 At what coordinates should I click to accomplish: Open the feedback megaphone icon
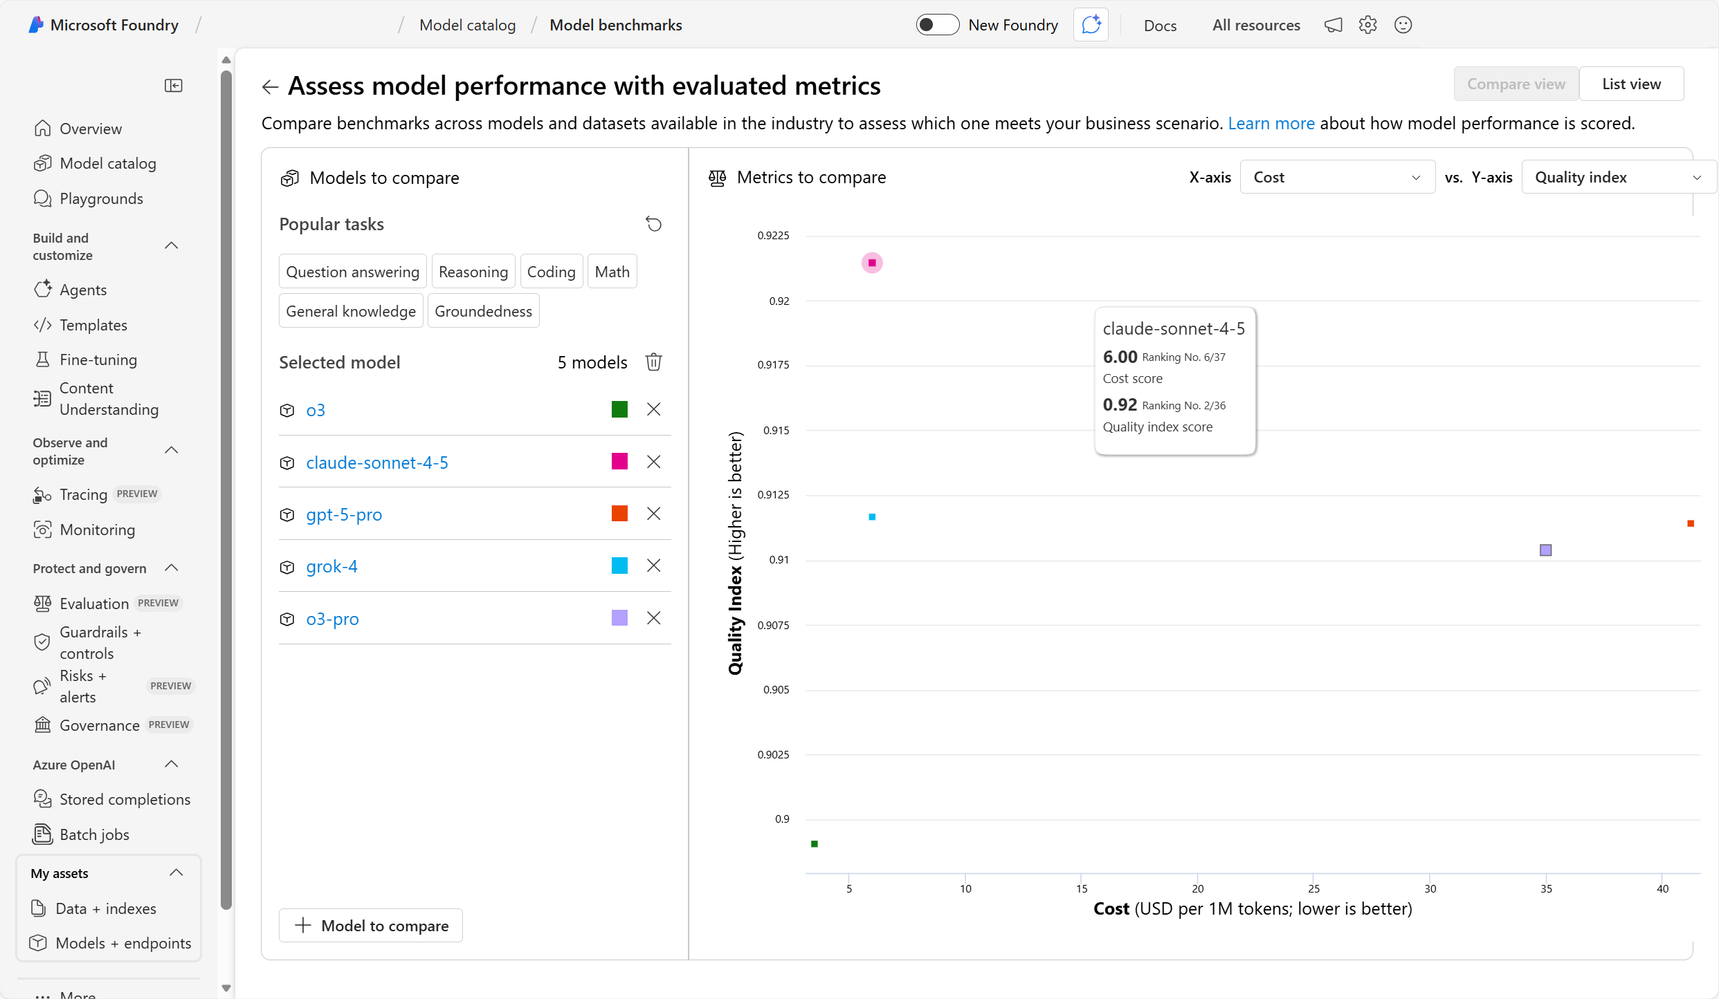(x=1333, y=26)
